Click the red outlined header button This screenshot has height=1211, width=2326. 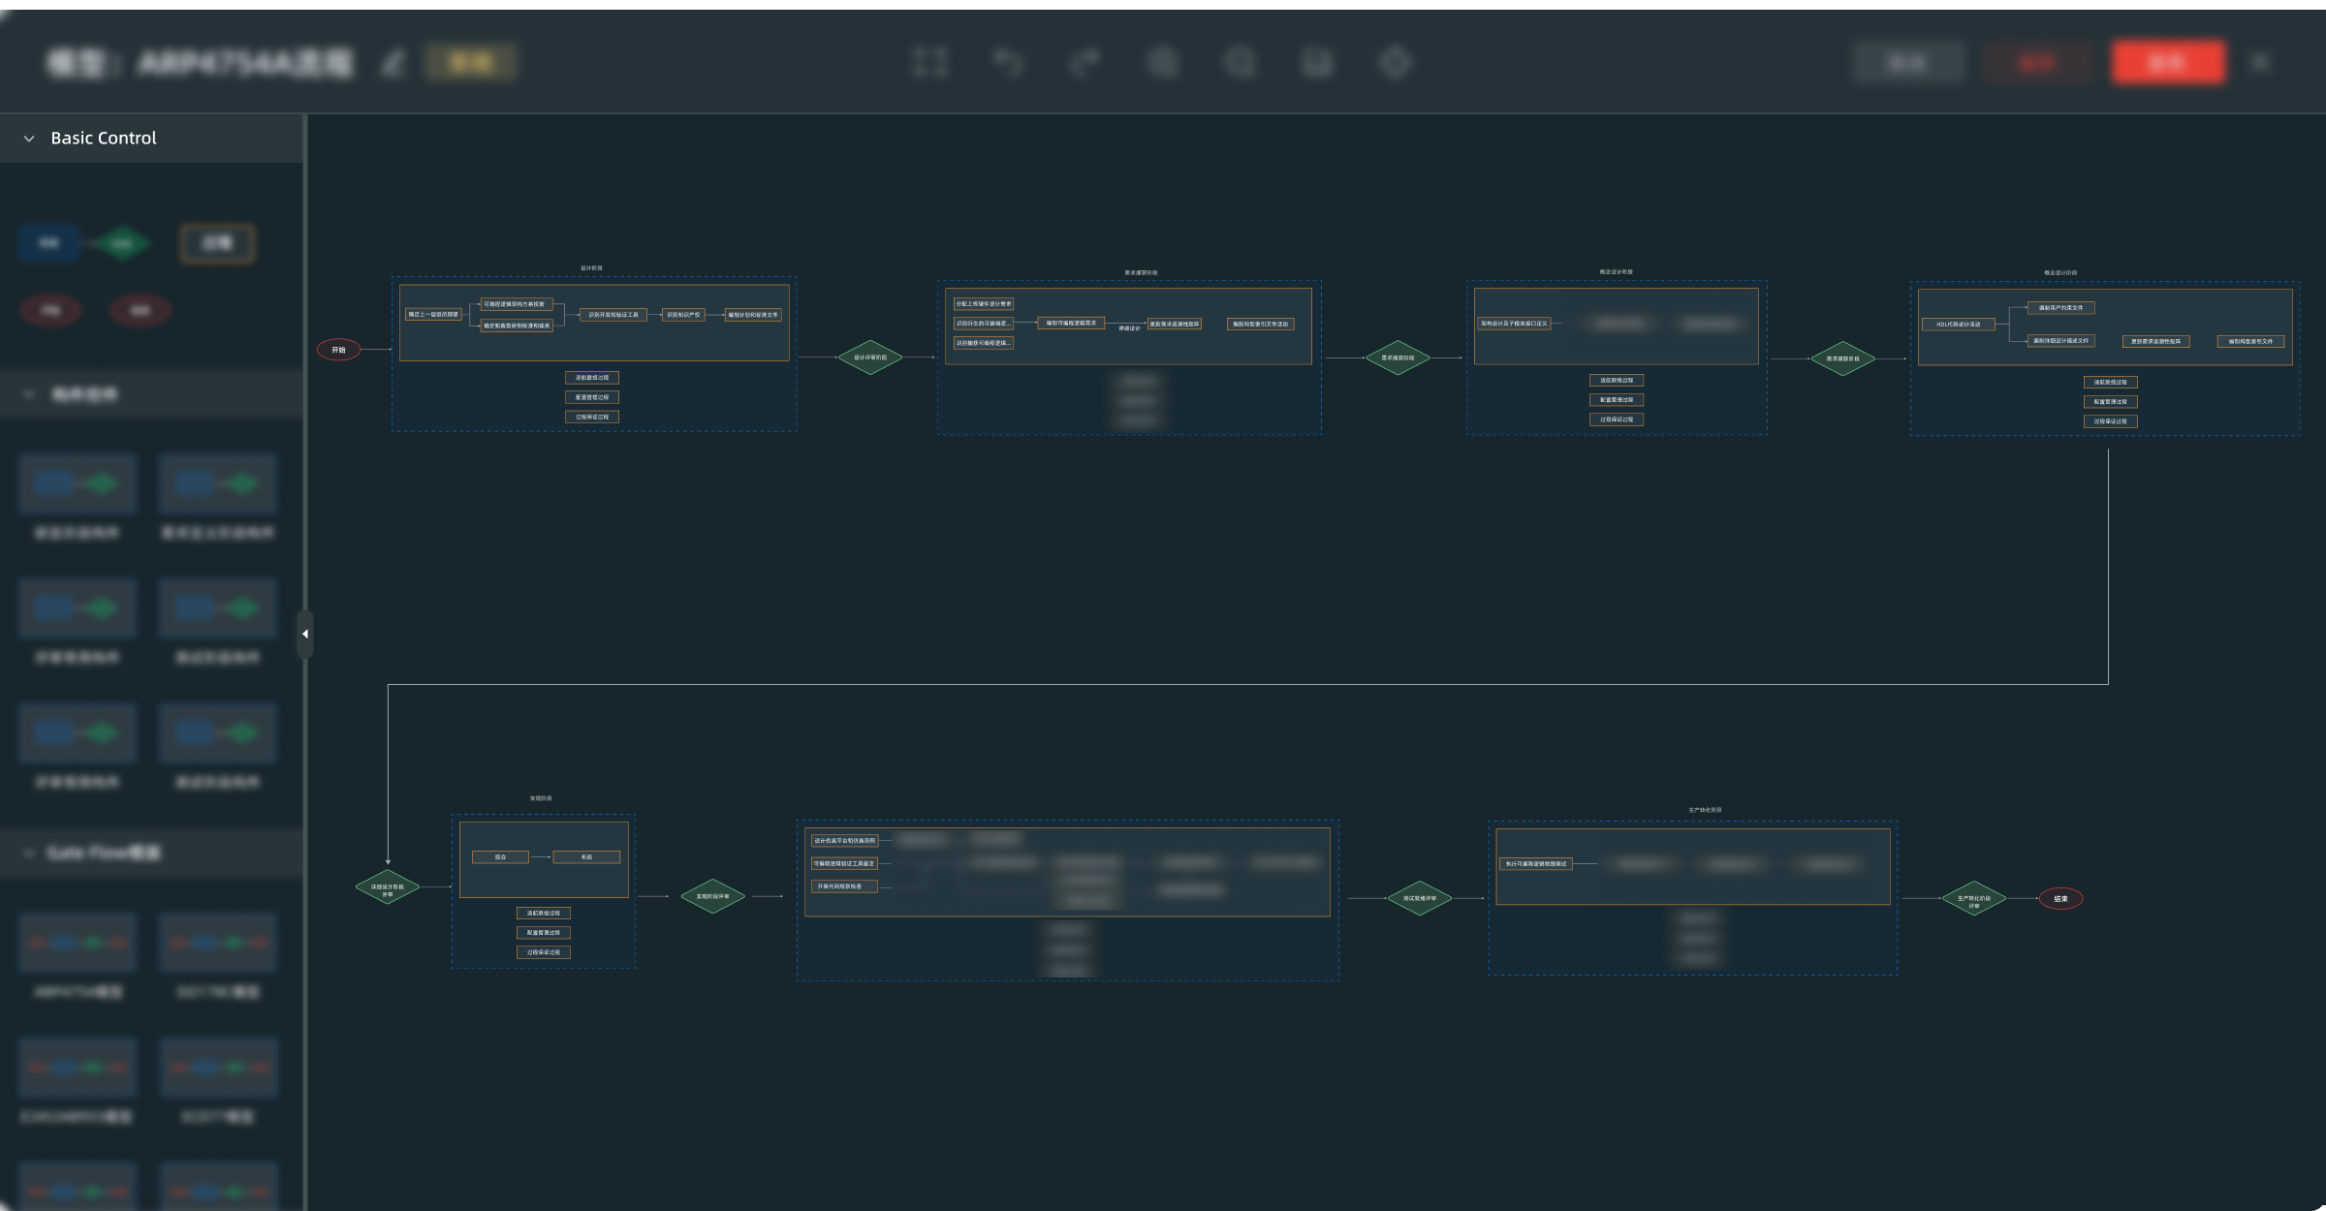(2038, 63)
